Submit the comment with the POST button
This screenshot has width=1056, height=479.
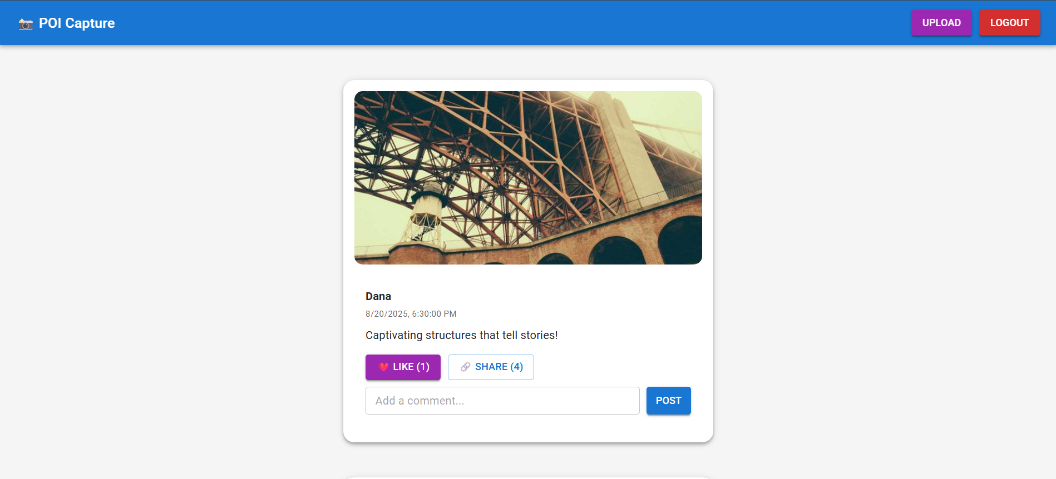coord(668,401)
